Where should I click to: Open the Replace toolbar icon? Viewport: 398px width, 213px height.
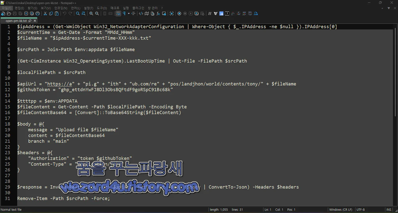[x=84, y=14]
